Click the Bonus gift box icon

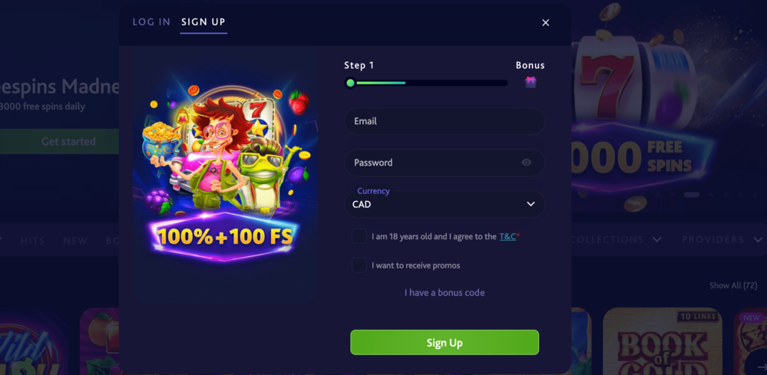[531, 82]
